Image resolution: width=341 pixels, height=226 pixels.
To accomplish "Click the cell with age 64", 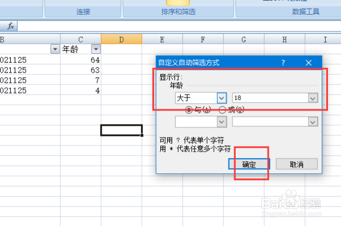I will tap(81, 59).
